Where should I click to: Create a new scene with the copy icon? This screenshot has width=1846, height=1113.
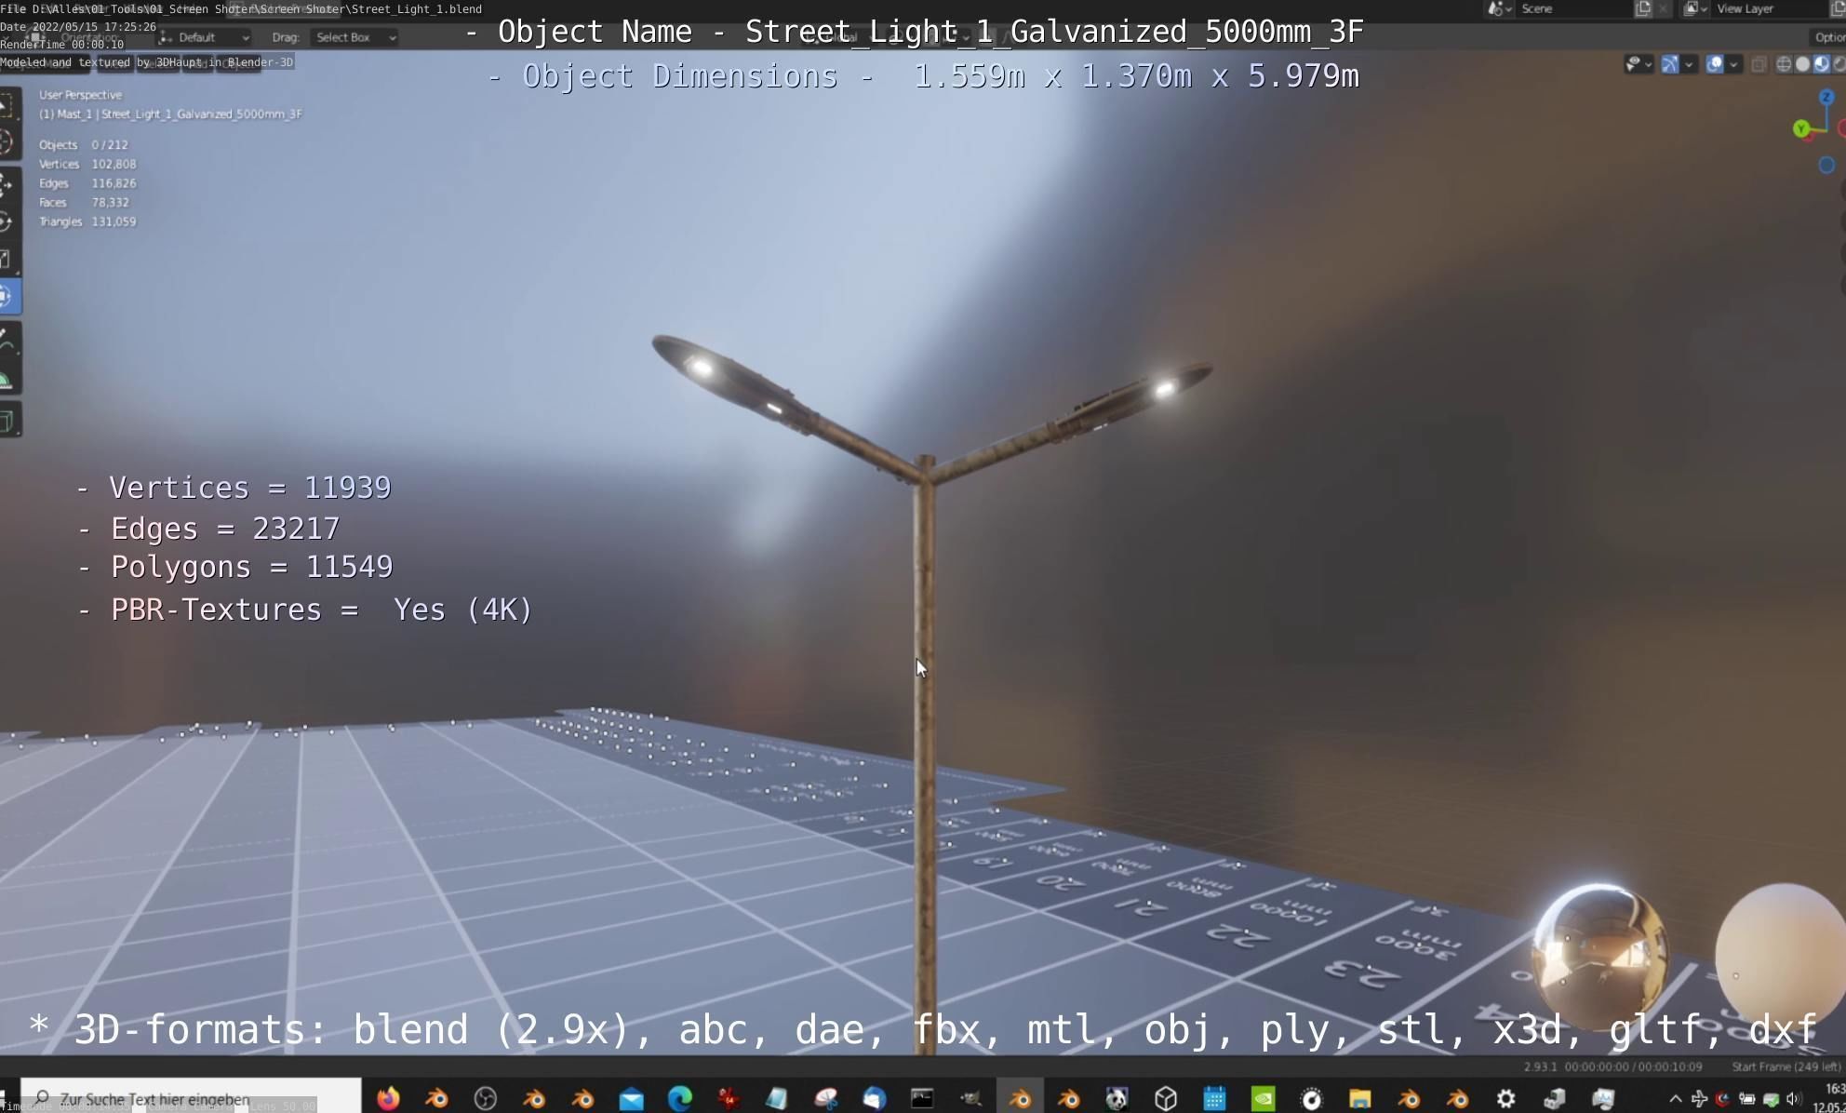point(1643,8)
